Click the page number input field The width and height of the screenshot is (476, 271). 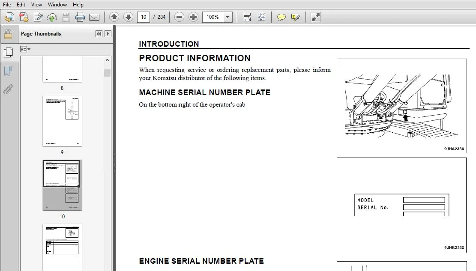[x=143, y=17]
